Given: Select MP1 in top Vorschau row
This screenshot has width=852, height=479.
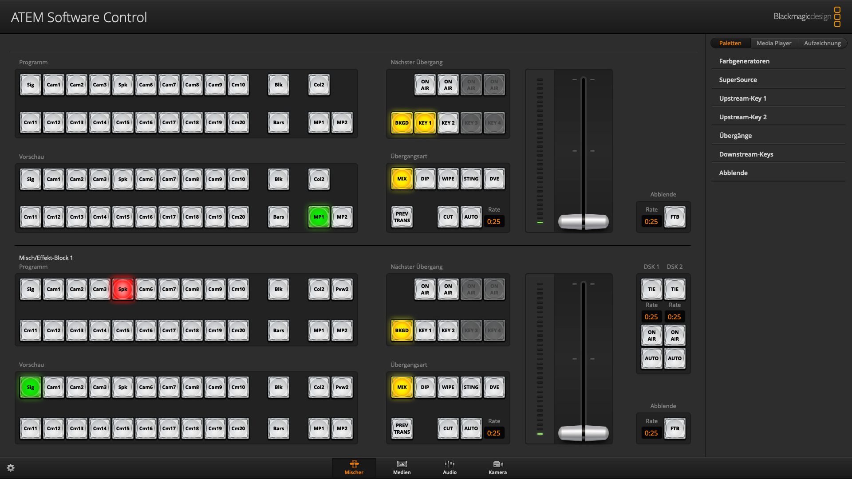Looking at the screenshot, I should [x=319, y=217].
